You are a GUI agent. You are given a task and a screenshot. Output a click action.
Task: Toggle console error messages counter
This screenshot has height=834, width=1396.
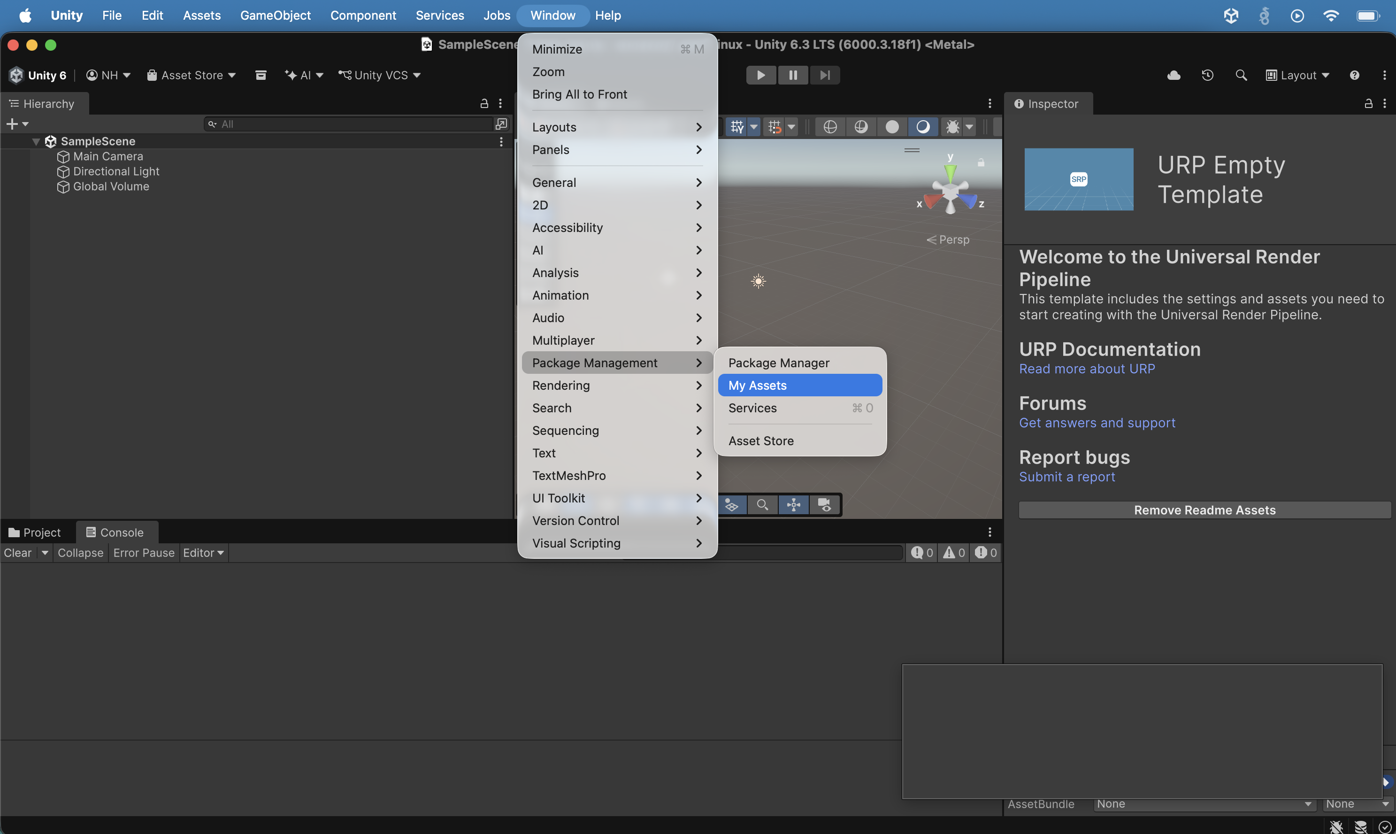986,552
